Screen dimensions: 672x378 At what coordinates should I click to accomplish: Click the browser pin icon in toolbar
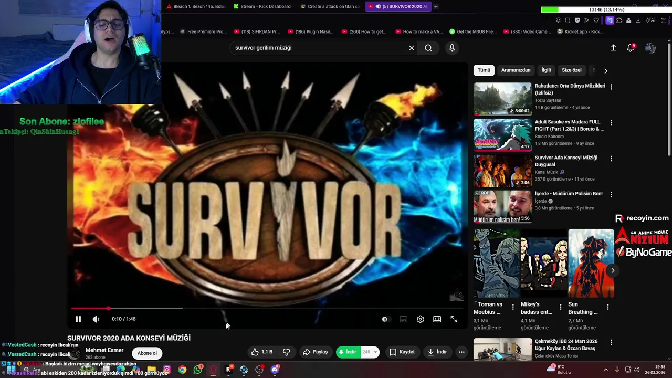point(558,20)
